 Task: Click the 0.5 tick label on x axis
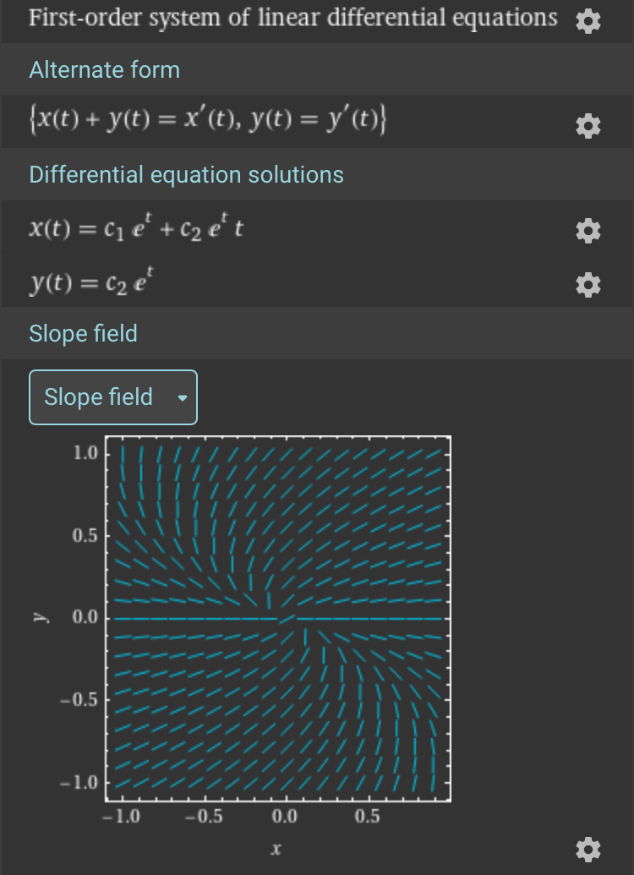(x=368, y=818)
